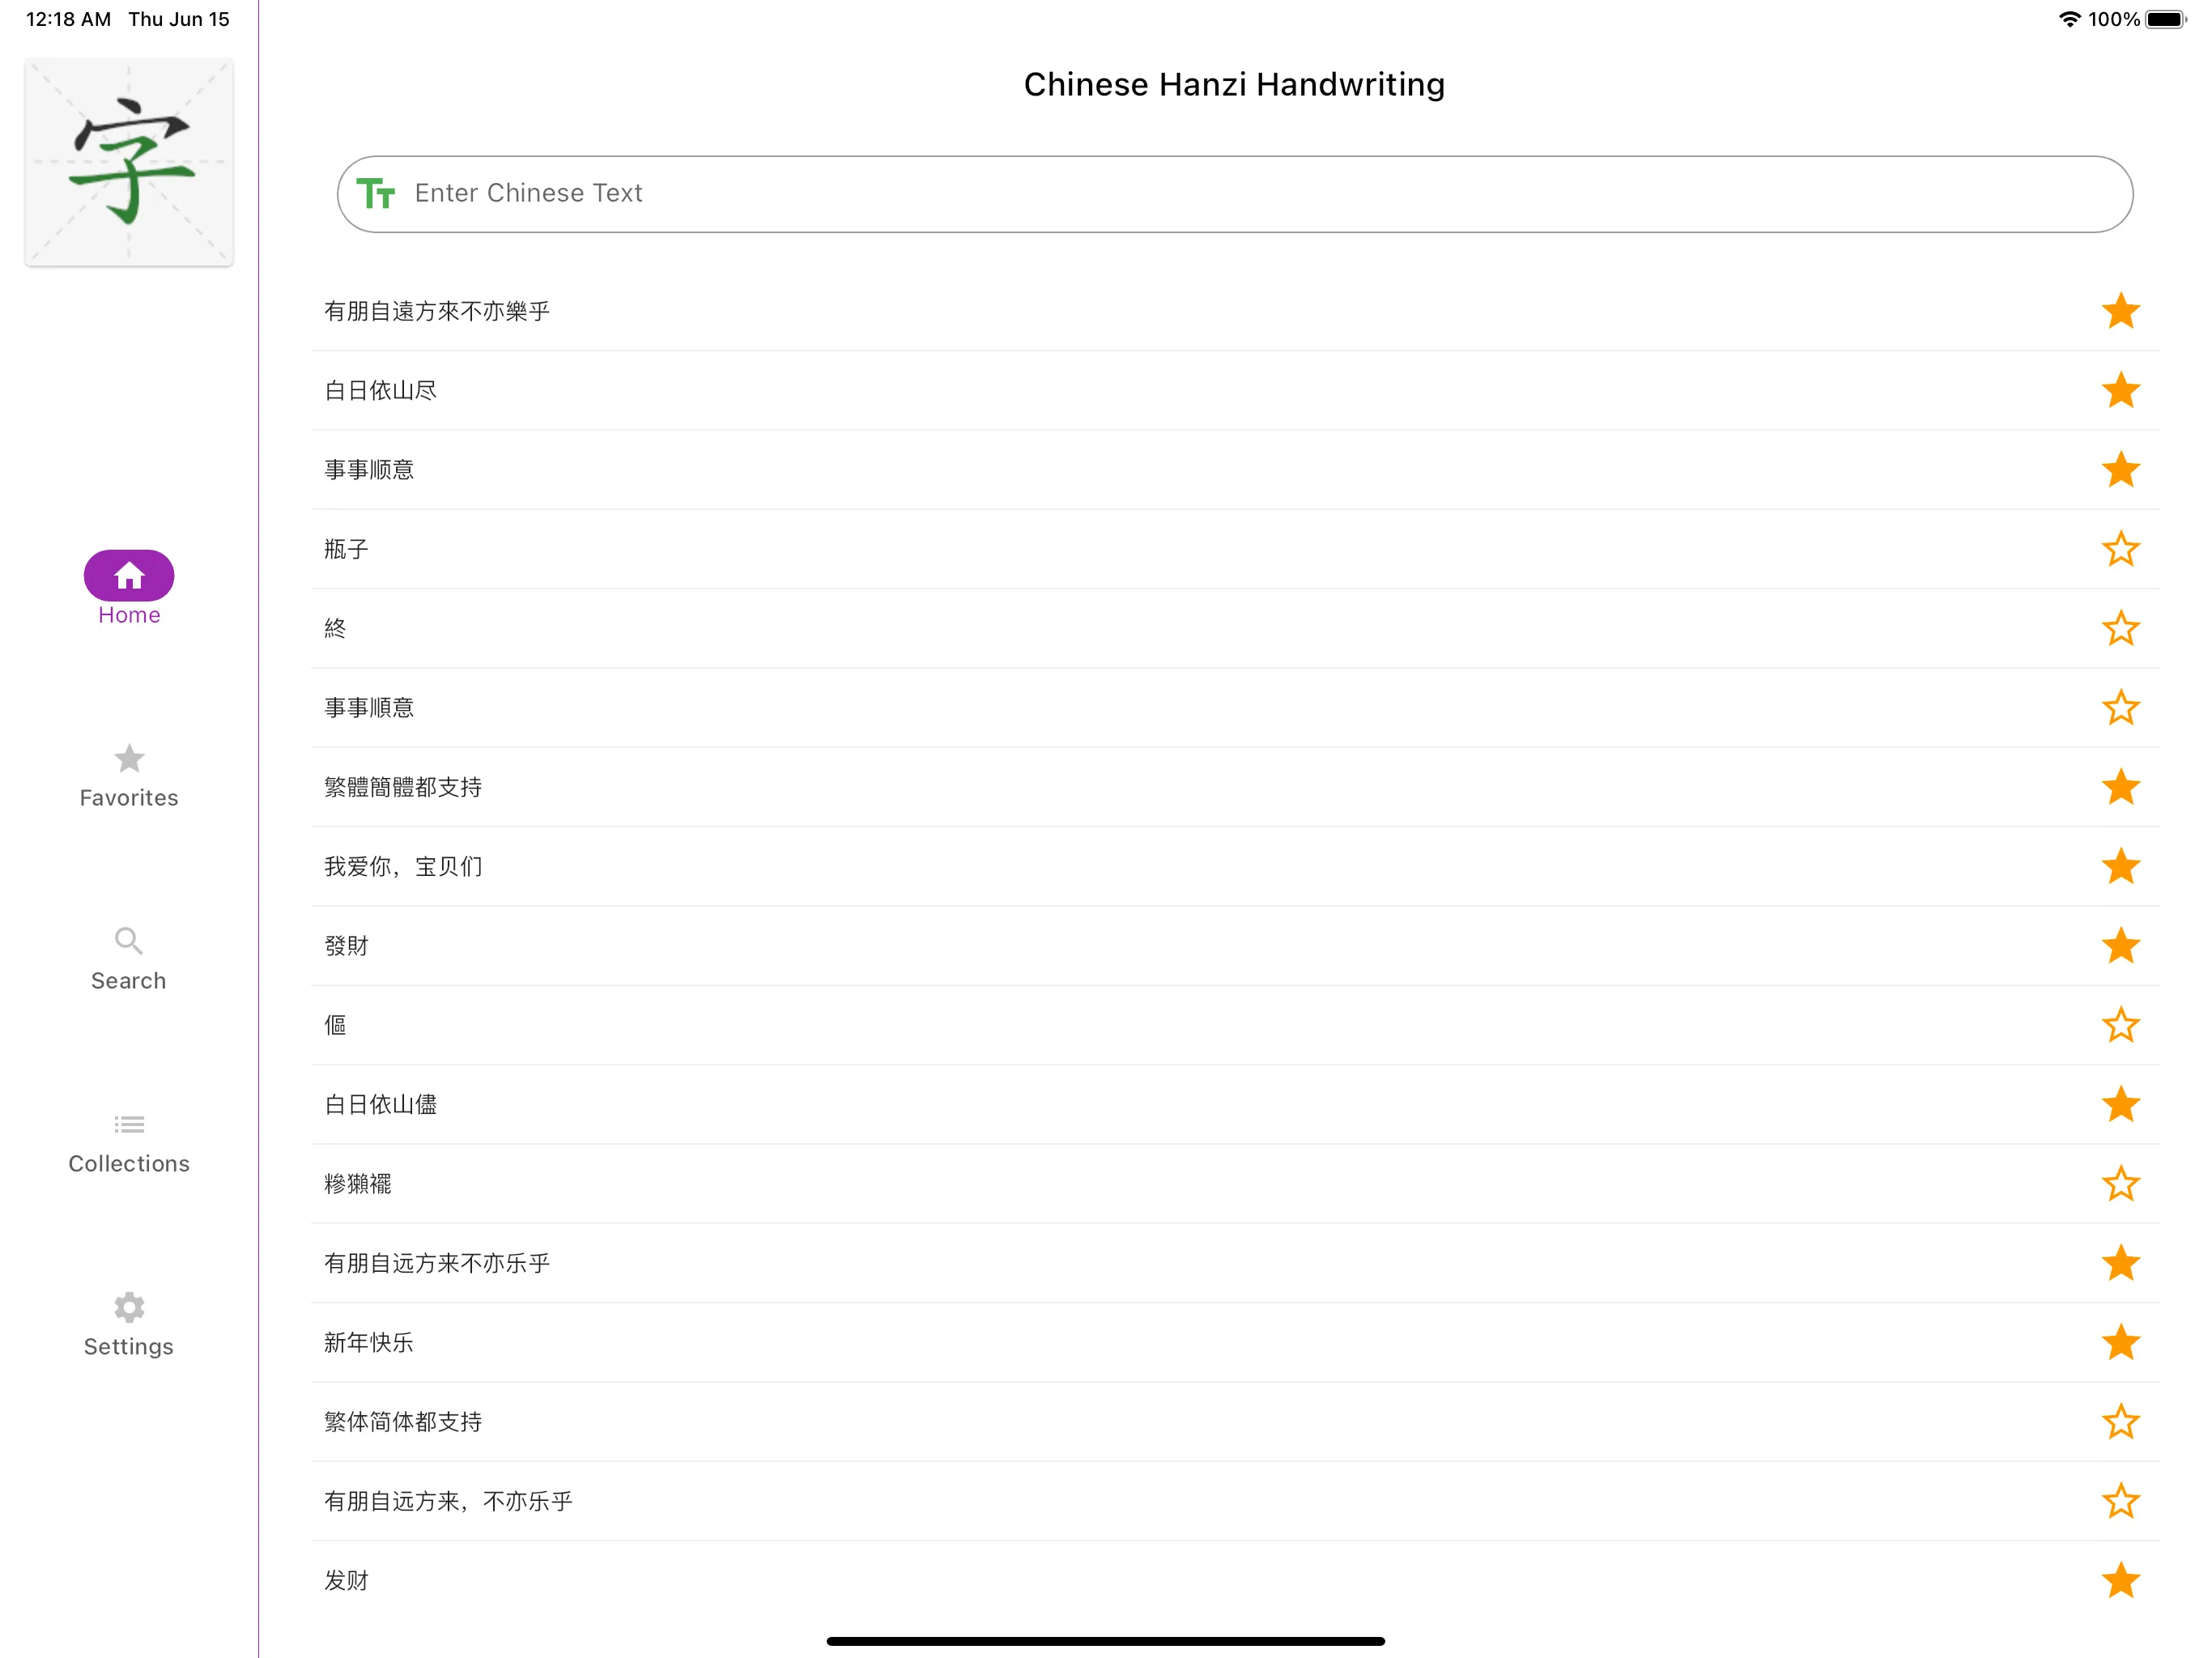Image resolution: width=2212 pixels, height=1658 pixels.
Task: Toggle favorite star for 終
Action: (2121, 627)
